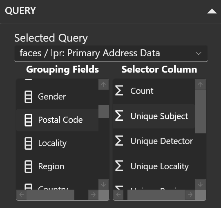Choose Unique Subject in Selector Column

(x=154, y=116)
